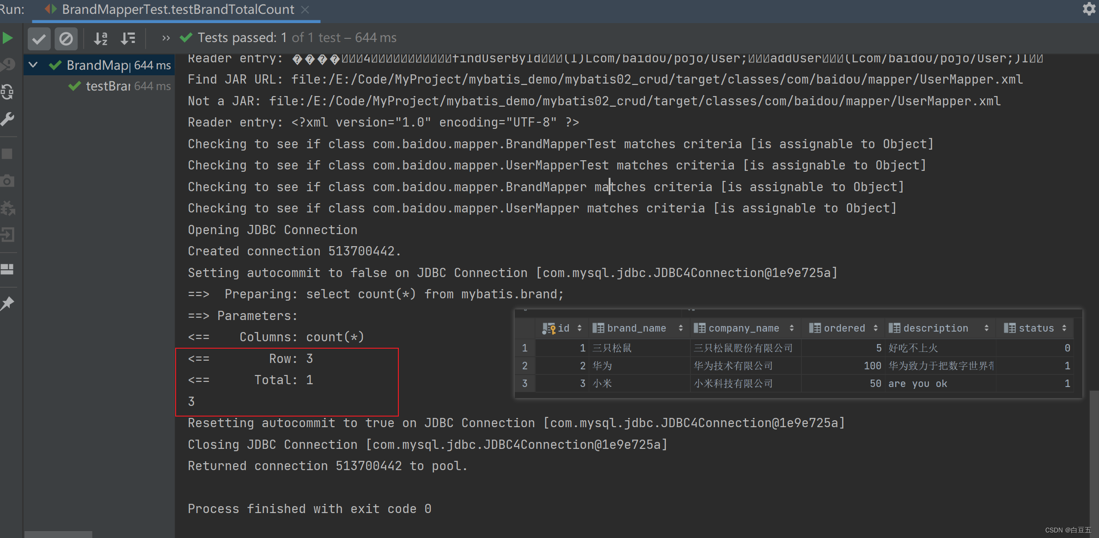The width and height of the screenshot is (1099, 538).
Task: Toggle Sort by Duration button
Action: (128, 38)
